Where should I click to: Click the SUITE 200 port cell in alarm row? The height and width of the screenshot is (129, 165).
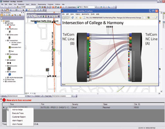click(x=55, y=107)
